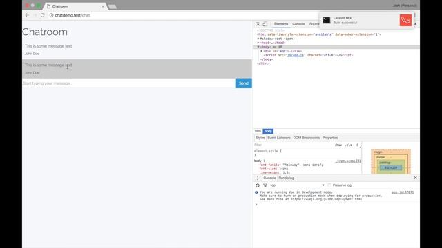
Task: Click the margin region of box model
Action: (x=378, y=152)
